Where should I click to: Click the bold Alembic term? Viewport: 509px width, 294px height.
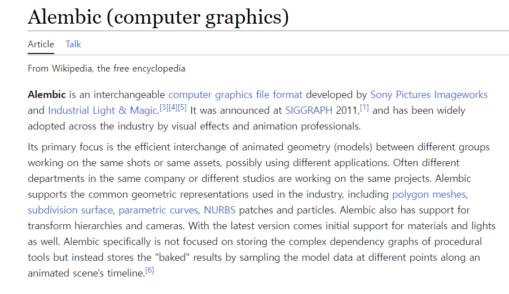[x=47, y=95]
